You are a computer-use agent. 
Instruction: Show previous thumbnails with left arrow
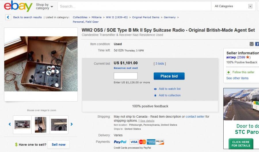pos(9,124)
